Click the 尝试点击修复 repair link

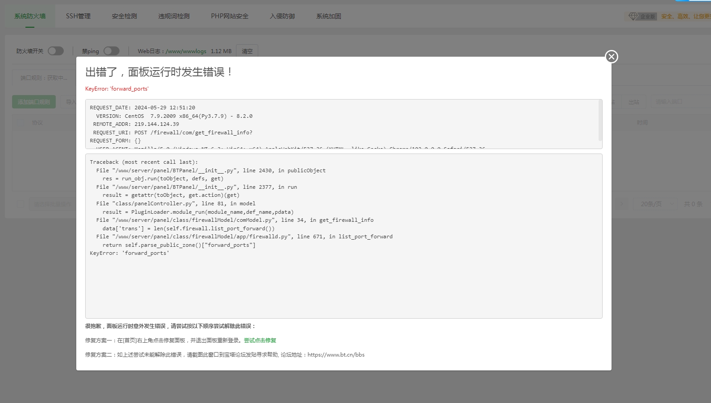click(x=260, y=340)
